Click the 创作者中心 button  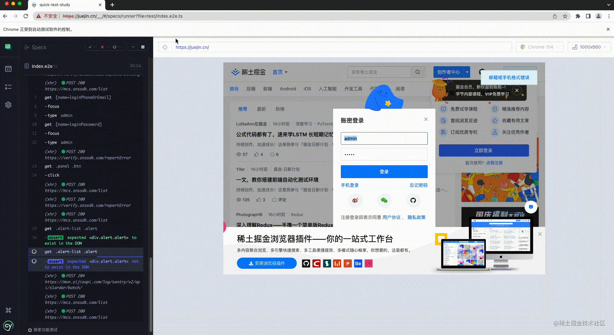449,72
